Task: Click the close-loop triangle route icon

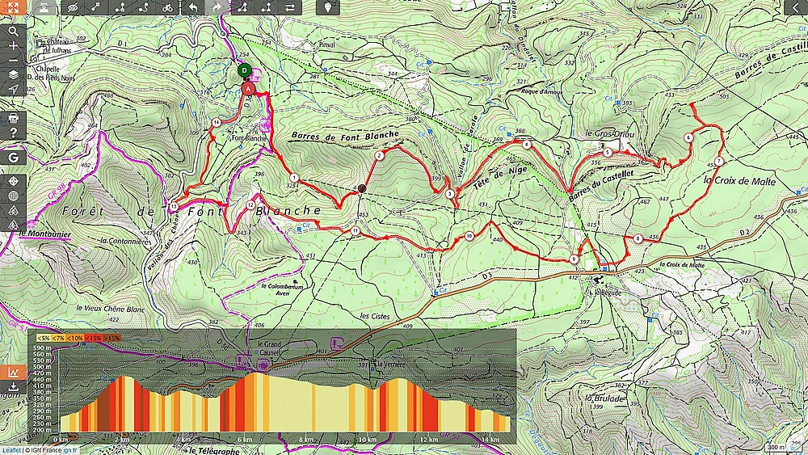Action: coord(242,7)
